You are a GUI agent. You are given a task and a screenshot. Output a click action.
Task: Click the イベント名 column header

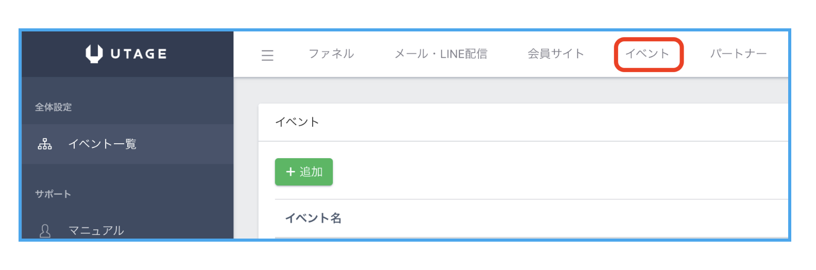[313, 218]
